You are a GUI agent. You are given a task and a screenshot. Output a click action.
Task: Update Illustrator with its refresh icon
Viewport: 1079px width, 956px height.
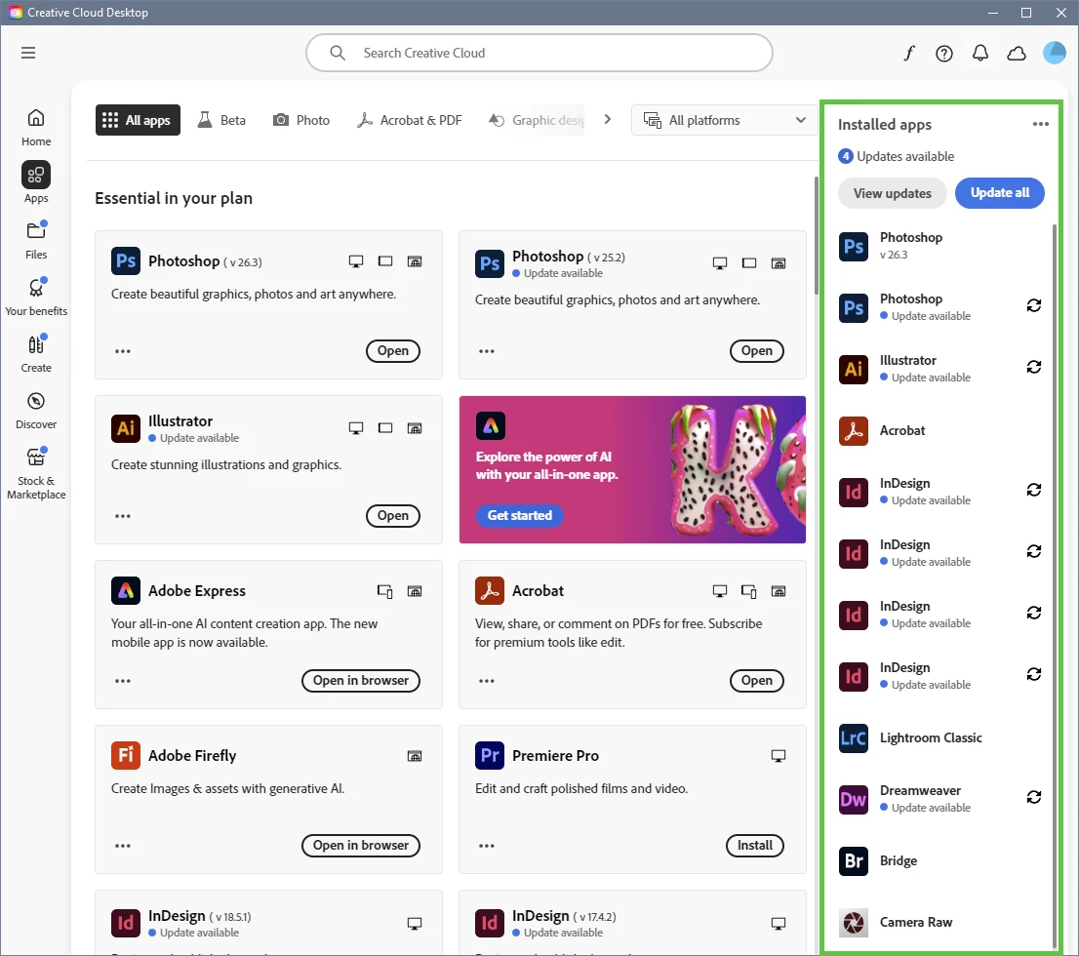click(1033, 367)
